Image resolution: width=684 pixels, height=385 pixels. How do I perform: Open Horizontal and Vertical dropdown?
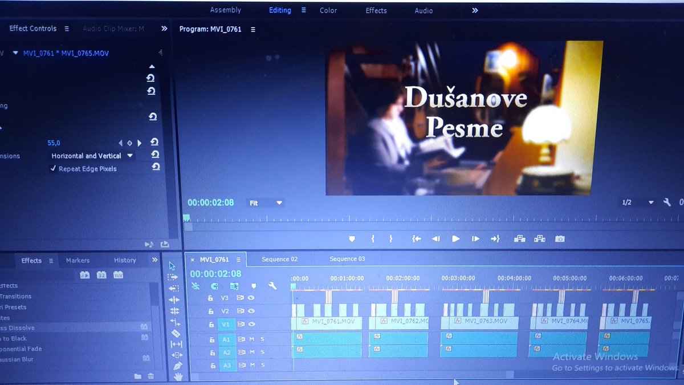click(92, 156)
